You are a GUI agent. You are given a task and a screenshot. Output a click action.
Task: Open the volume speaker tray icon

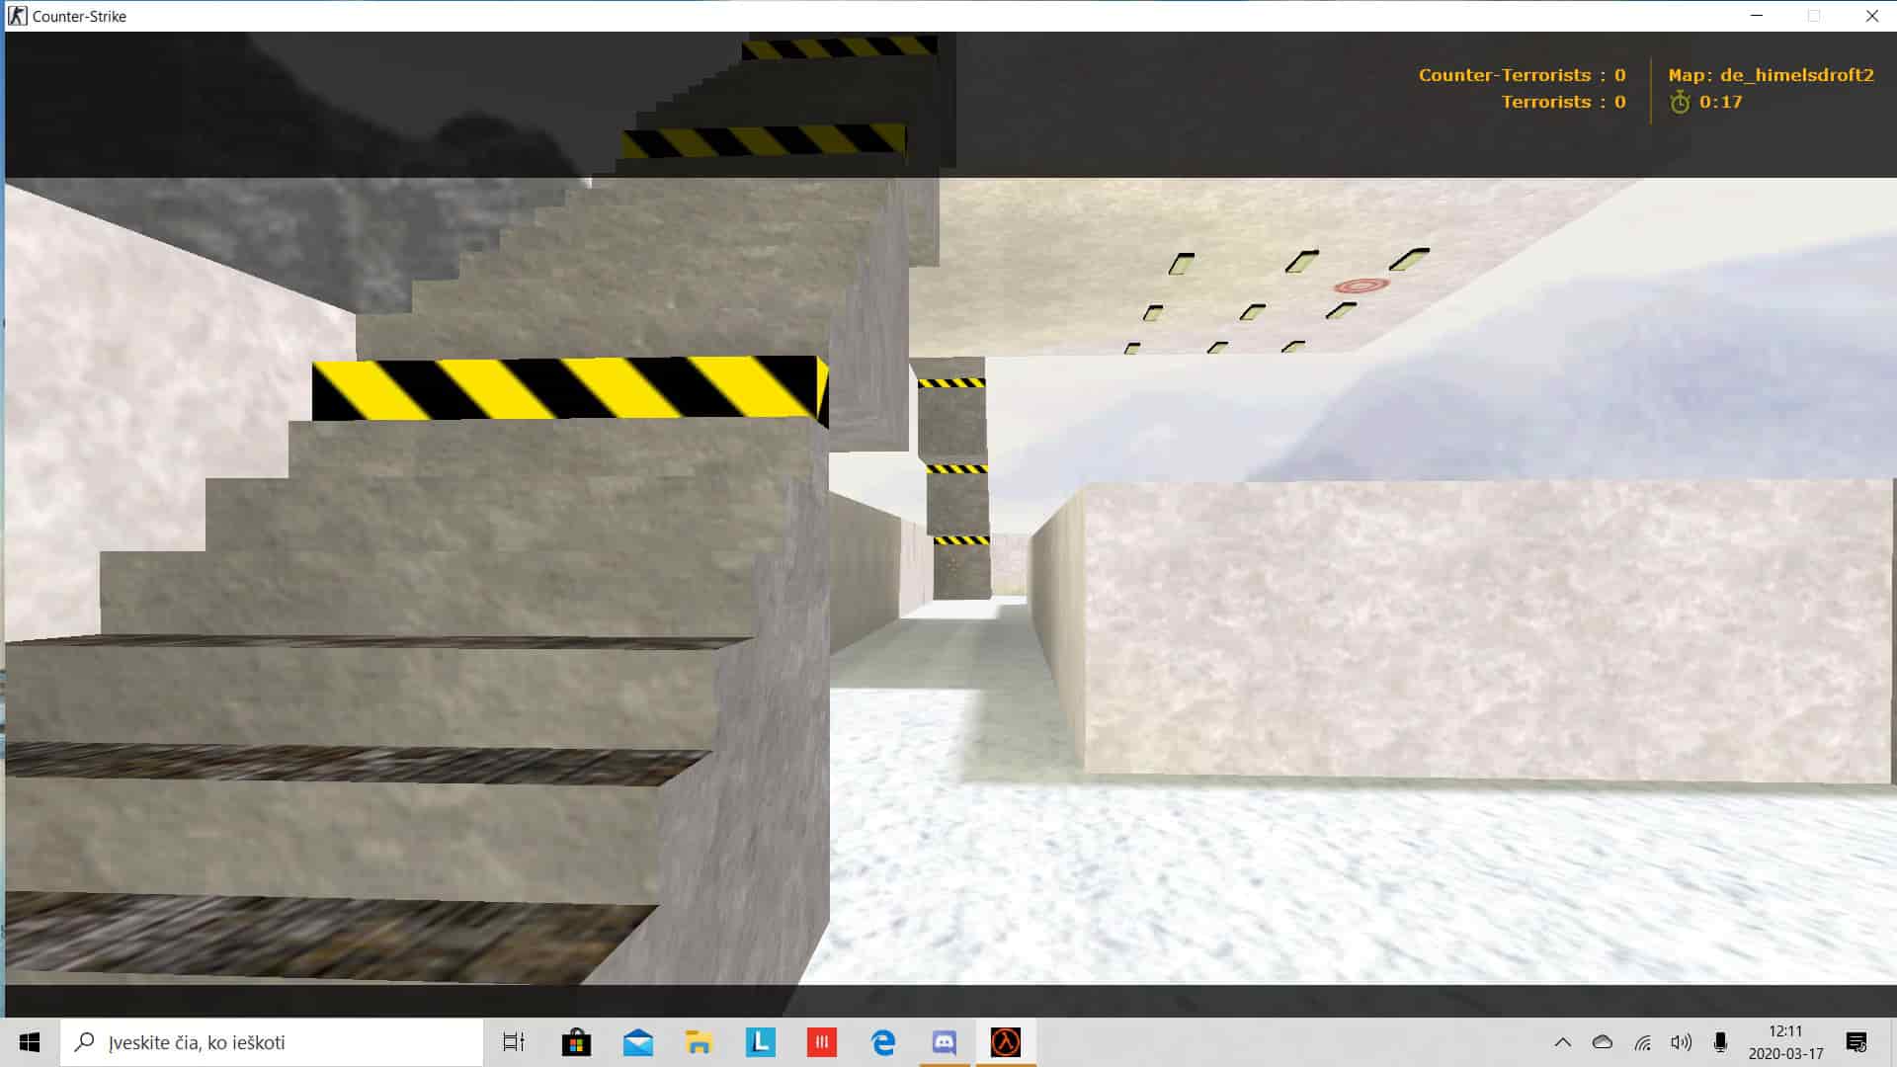pos(1681,1042)
